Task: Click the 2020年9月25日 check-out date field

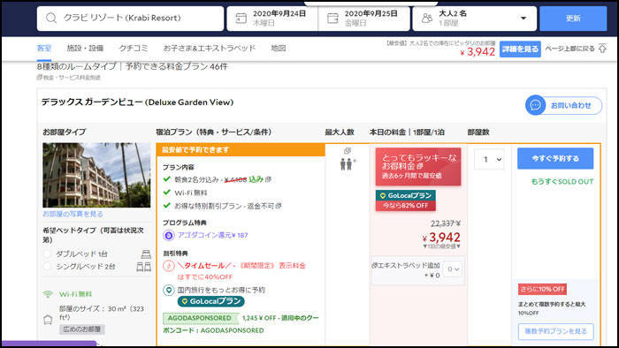Action: tap(364, 19)
